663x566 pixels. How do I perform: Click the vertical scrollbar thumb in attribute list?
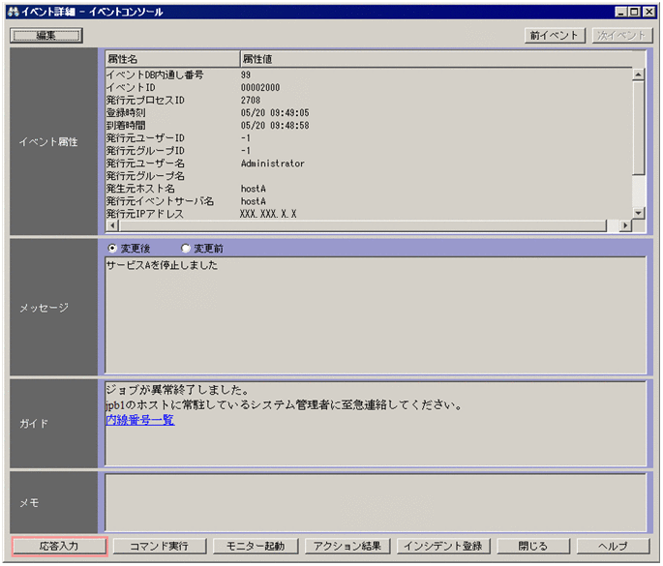pyautogui.click(x=638, y=128)
